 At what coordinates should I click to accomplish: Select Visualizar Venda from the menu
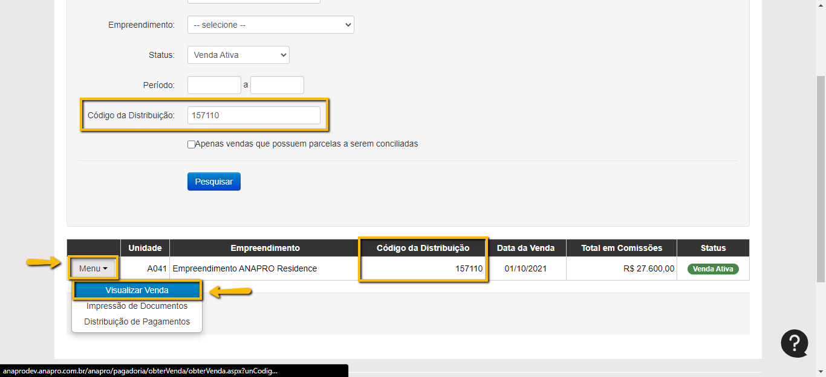point(137,290)
